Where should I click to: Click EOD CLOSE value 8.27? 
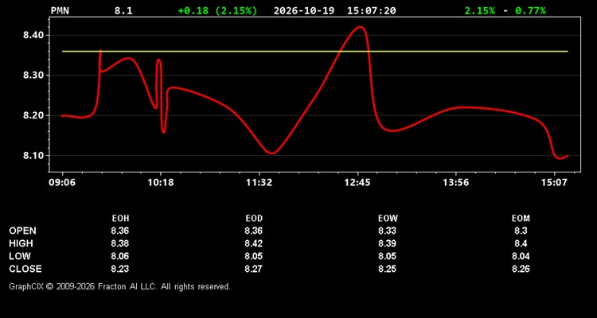click(254, 269)
